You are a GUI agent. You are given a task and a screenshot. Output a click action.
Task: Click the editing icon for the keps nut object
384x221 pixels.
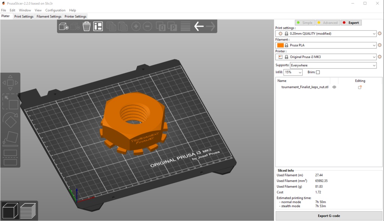click(360, 87)
